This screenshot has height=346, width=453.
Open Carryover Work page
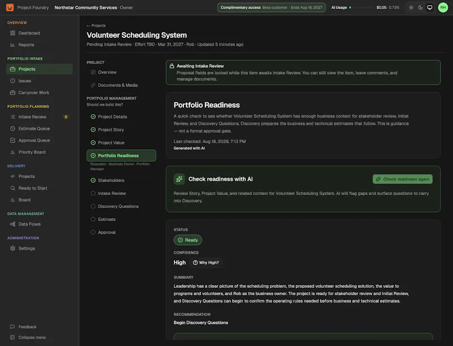point(39,93)
